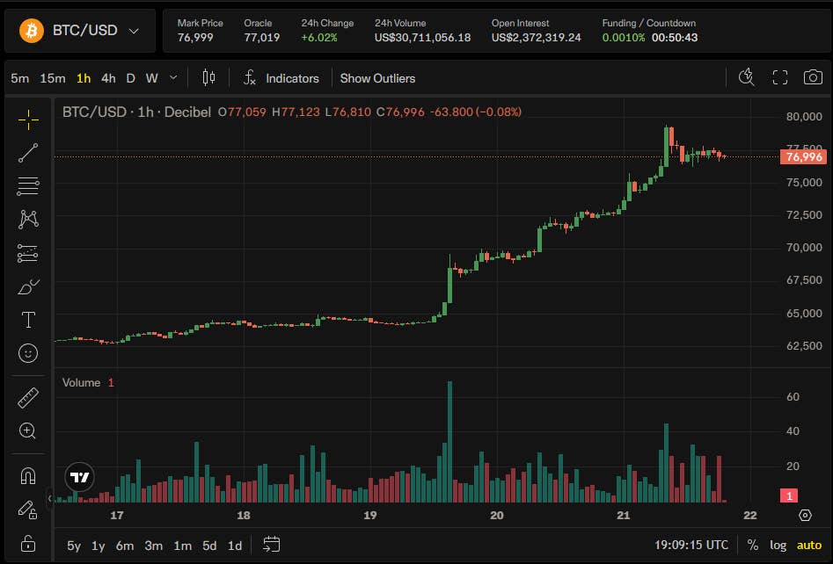This screenshot has height=564, width=833.
Task: Click the TradingView logo badge
Action: [x=80, y=477]
